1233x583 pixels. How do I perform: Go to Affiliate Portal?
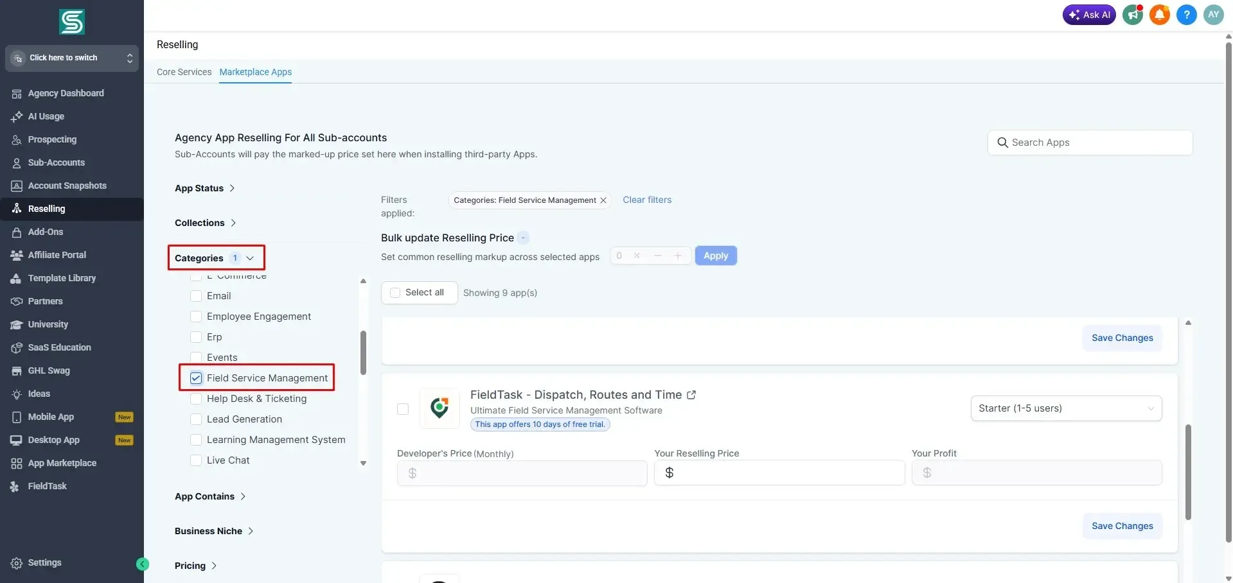pos(57,255)
